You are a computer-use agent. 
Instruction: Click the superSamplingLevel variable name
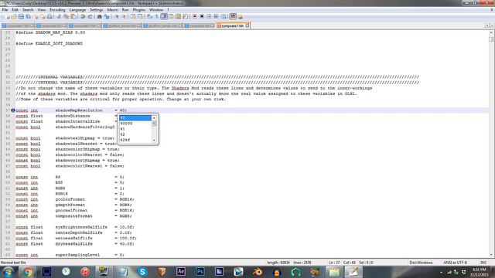77,255
